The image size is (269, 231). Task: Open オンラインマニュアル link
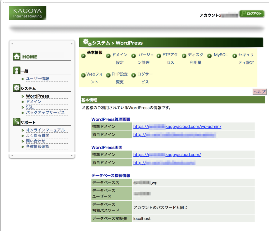(45, 130)
